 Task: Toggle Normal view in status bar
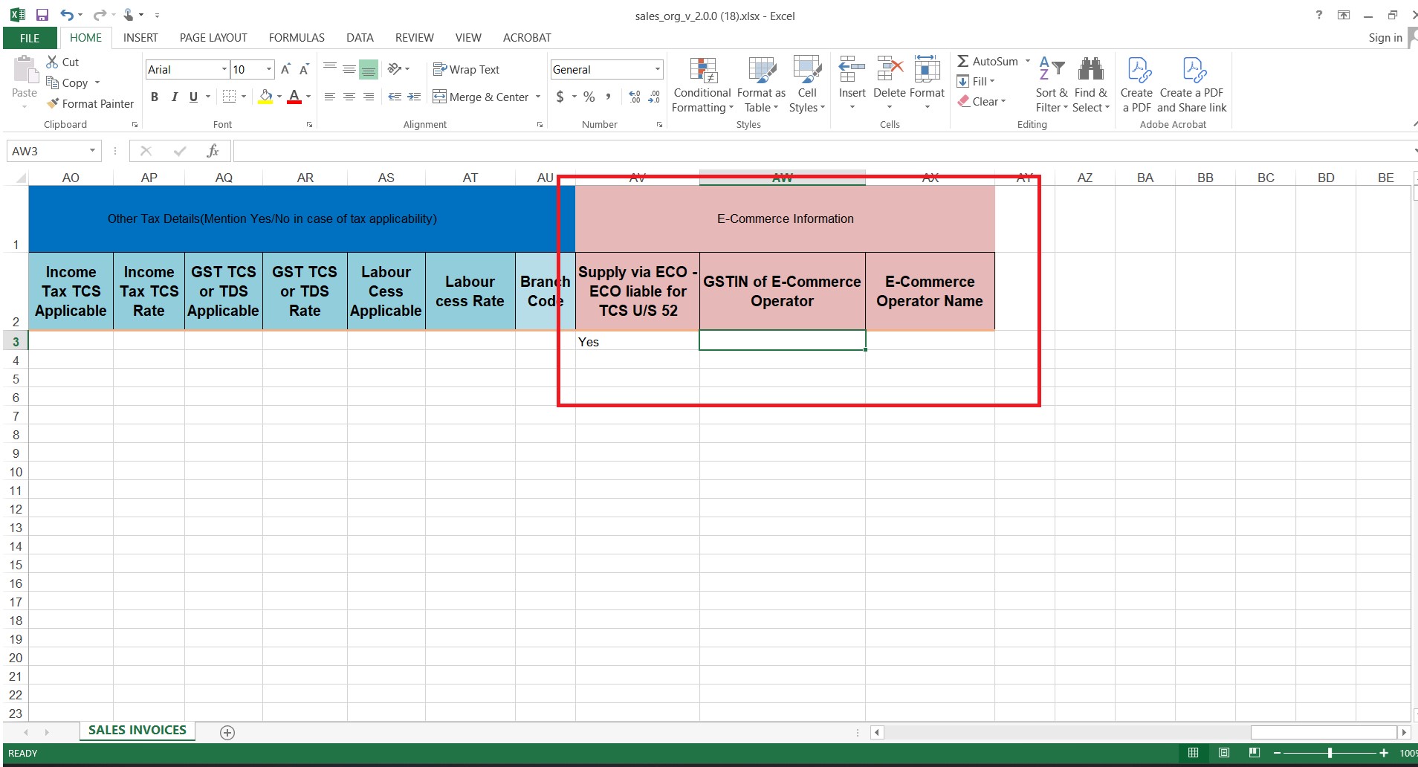click(x=1194, y=753)
